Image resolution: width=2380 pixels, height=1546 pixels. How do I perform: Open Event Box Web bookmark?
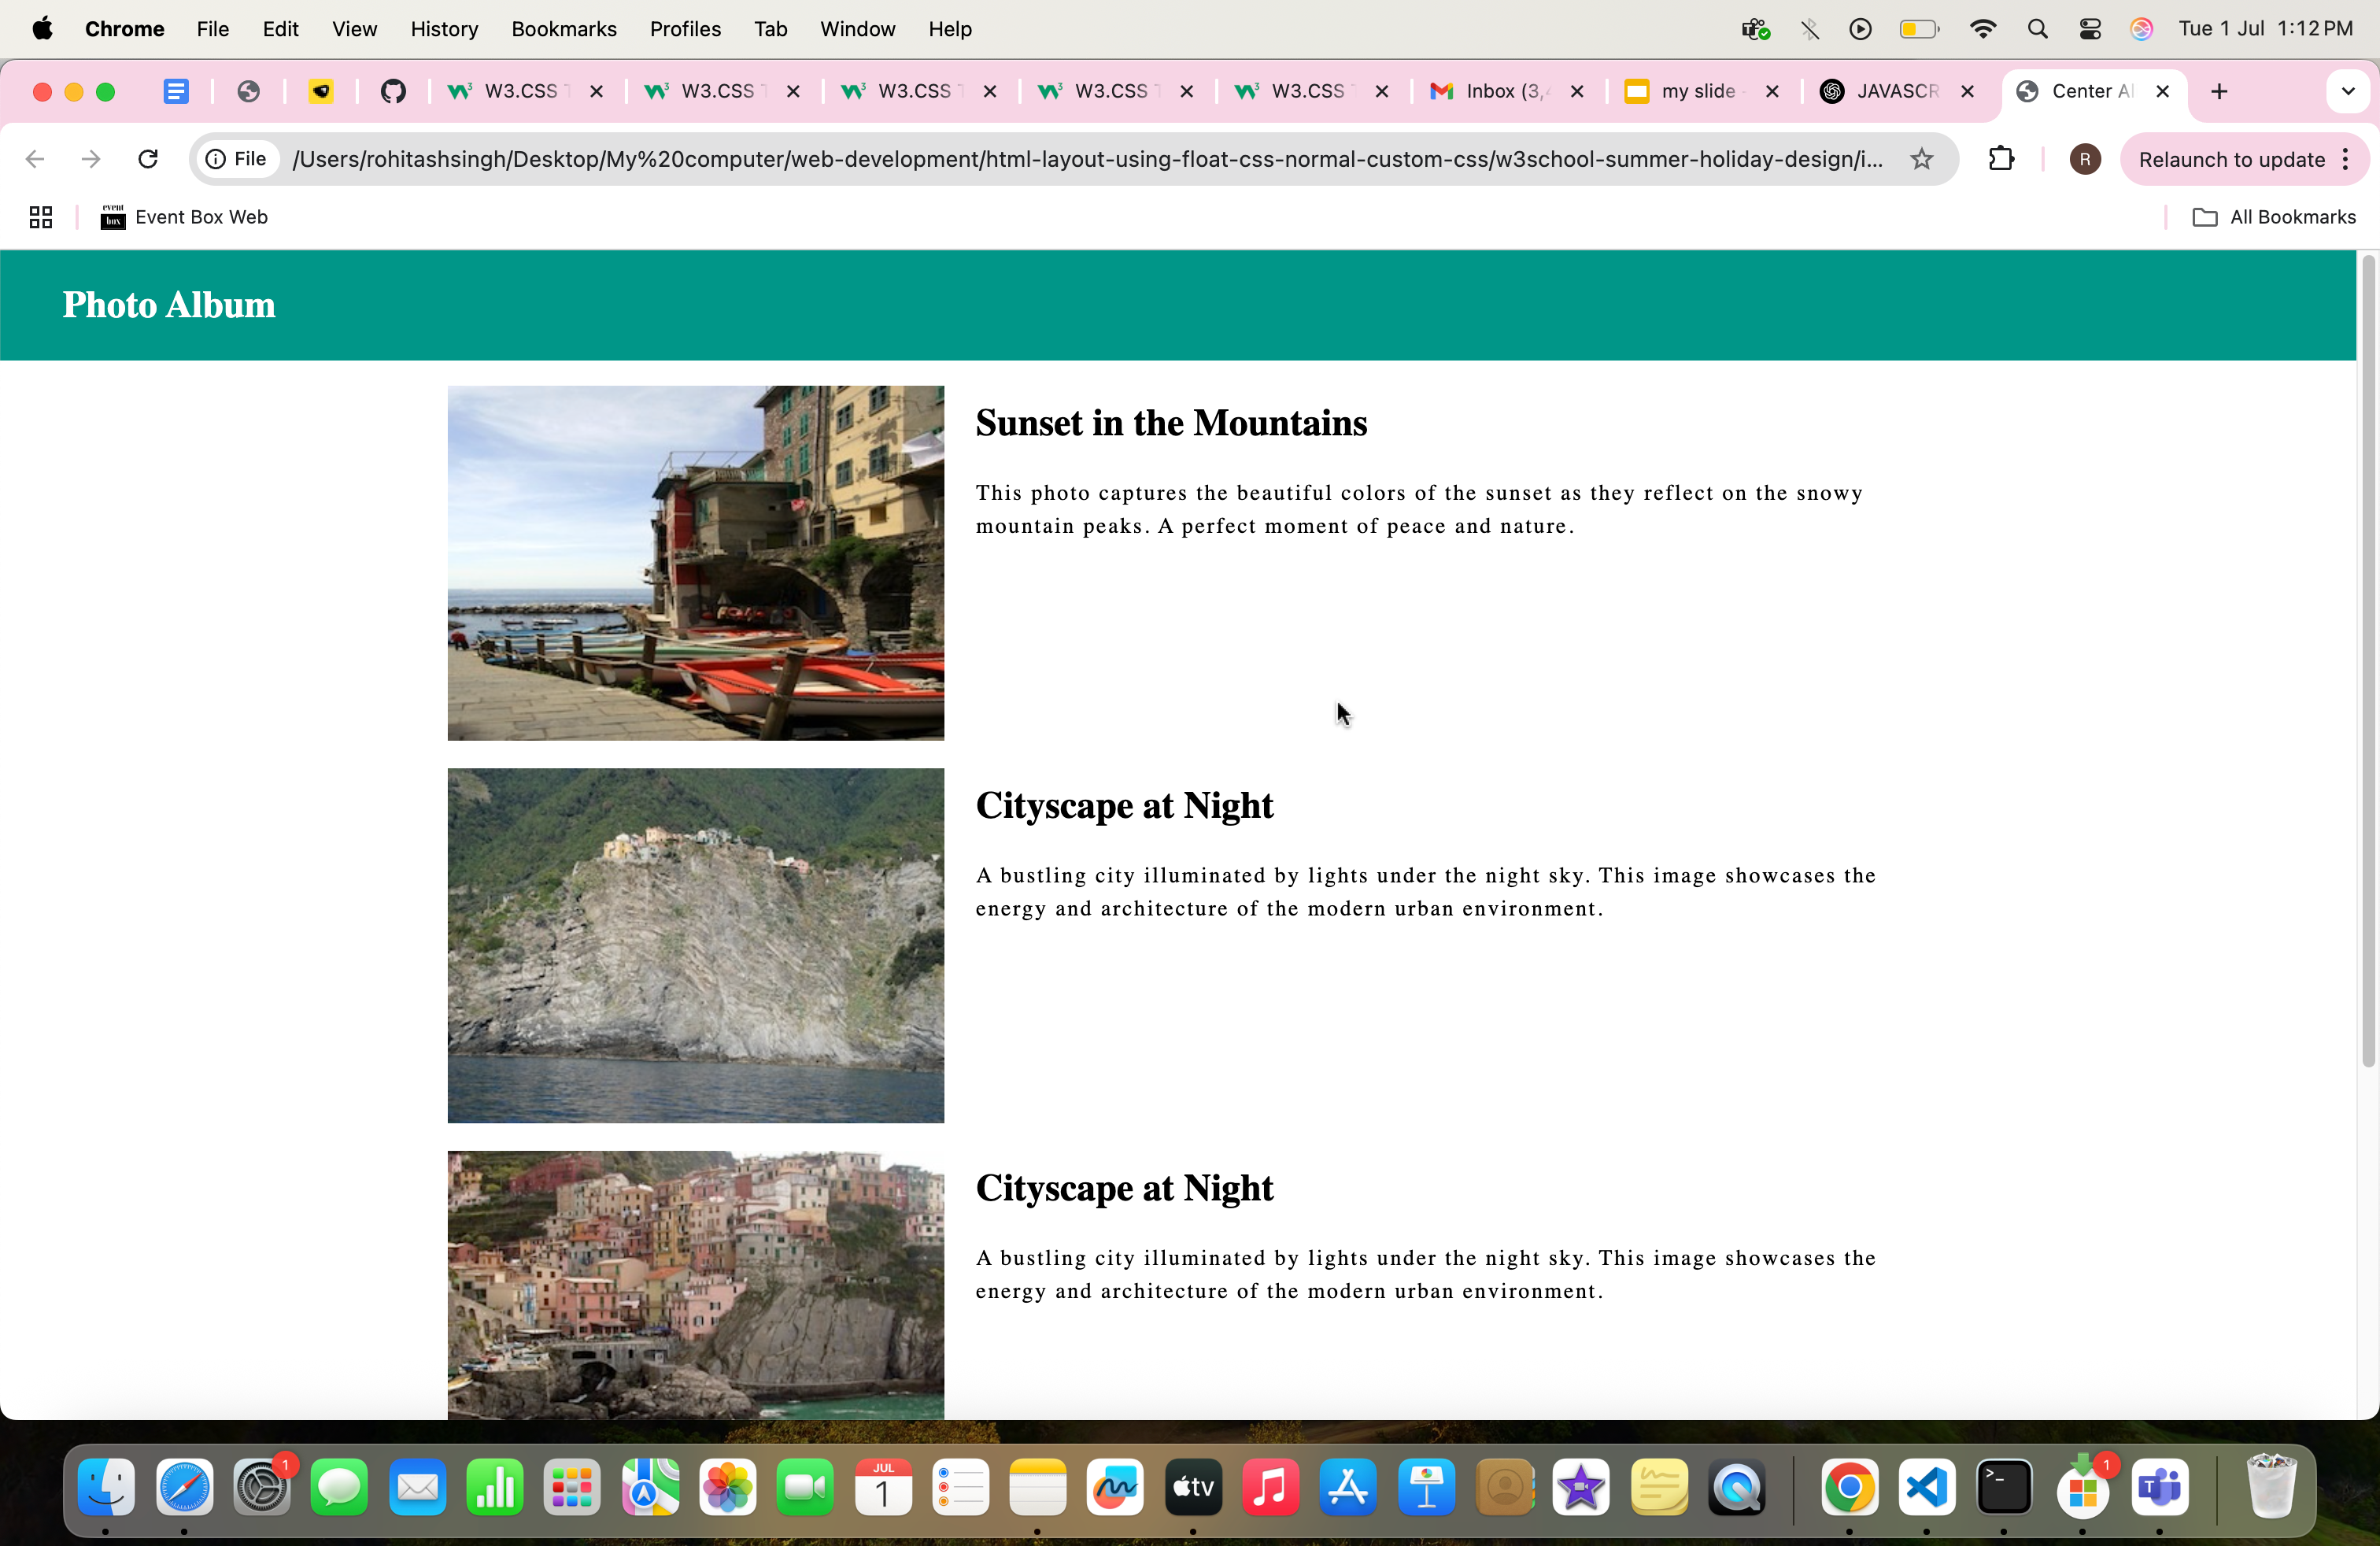pyautogui.click(x=184, y=217)
